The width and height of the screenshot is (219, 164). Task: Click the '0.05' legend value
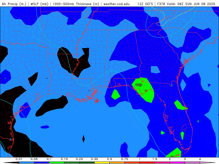[x=34, y=159]
